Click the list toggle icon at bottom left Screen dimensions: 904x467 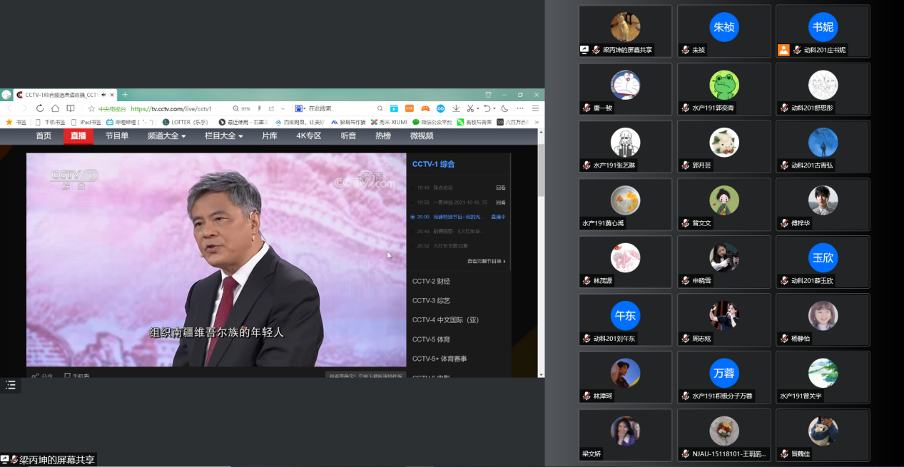(x=11, y=385)
